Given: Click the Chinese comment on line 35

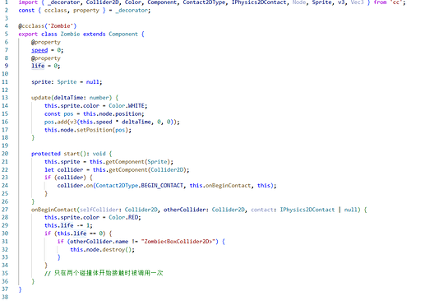Looking at the screenshot, I should tap(104, 273).
